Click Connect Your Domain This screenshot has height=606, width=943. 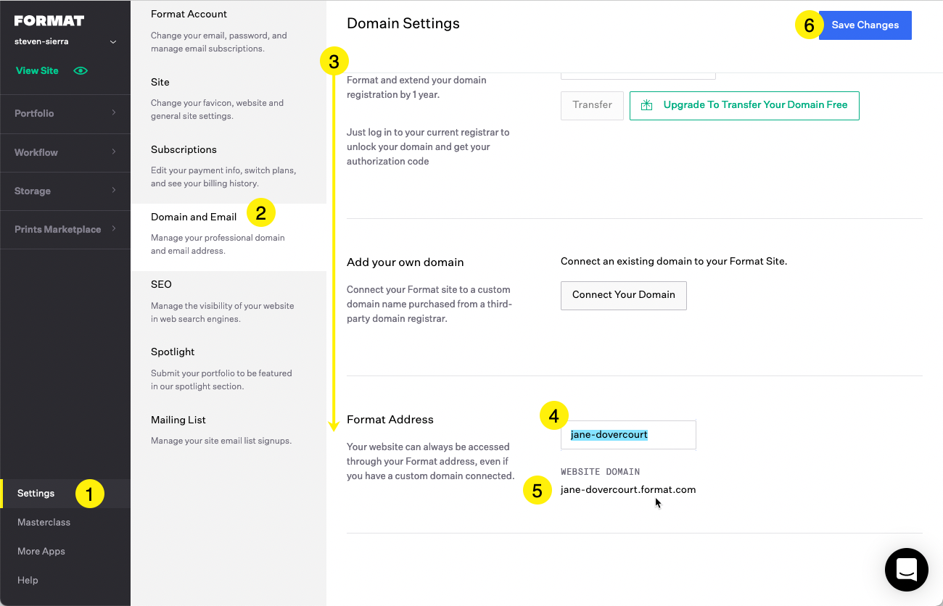623,295
